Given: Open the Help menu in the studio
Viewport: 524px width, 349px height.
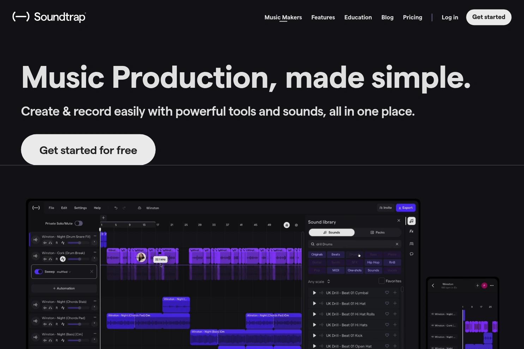Looking at the screenshot, I should 97,208.
